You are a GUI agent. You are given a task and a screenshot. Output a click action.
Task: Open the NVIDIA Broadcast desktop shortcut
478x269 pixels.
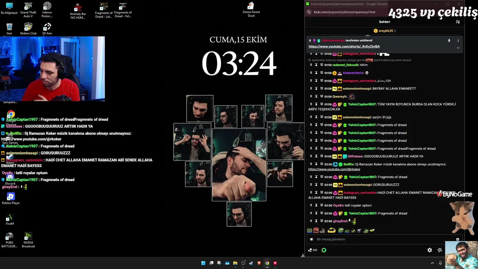[x=28, y=240]
